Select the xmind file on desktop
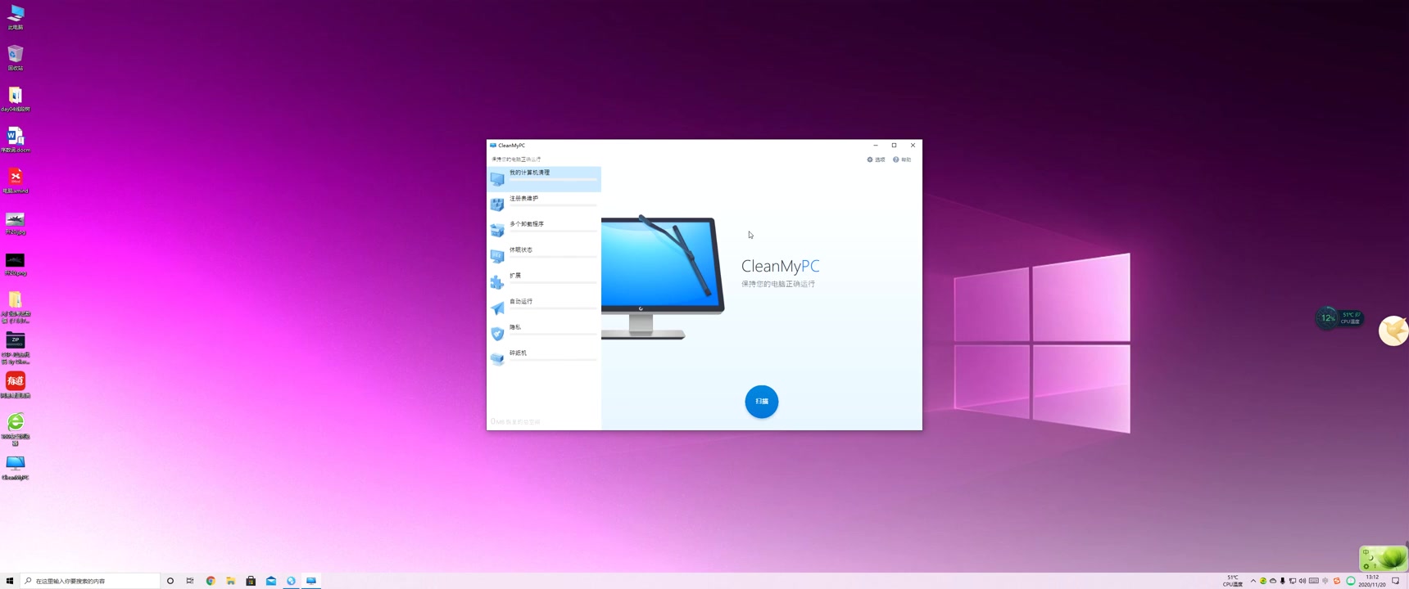Screen dimensions: 1409x589 [16, 181]
